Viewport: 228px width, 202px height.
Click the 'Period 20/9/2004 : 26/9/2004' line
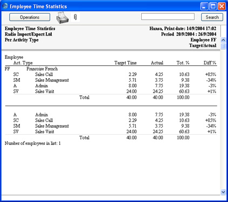click(189, 34)
